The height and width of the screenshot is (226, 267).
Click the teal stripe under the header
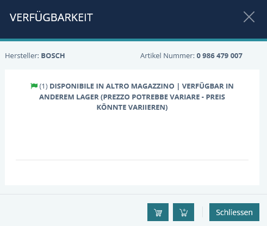(133, 40)
